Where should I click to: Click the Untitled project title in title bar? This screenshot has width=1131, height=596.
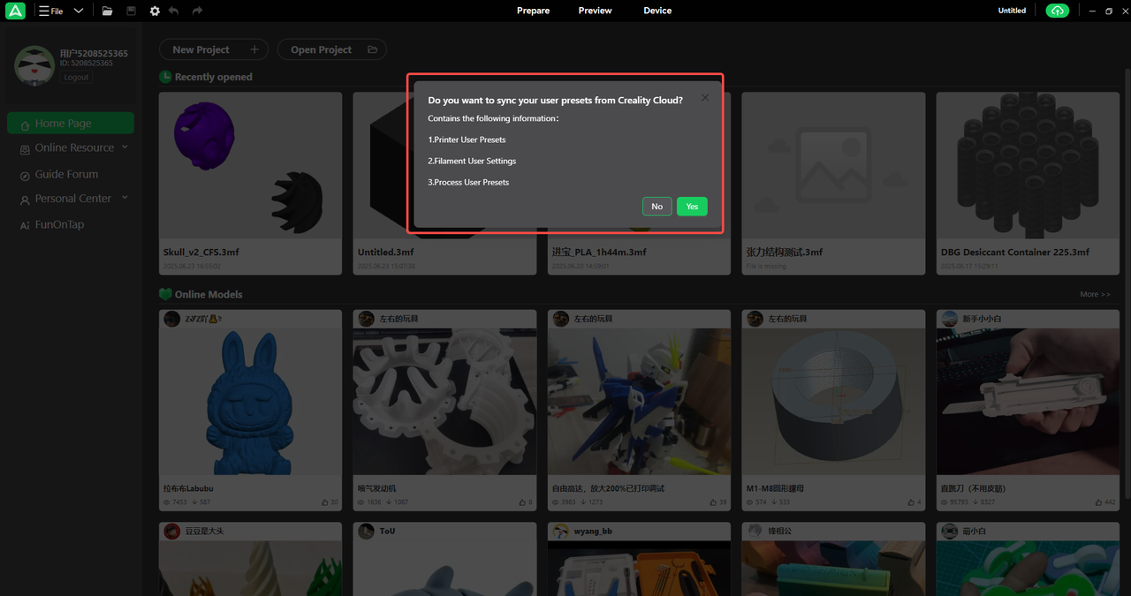tap(1012, 11)
